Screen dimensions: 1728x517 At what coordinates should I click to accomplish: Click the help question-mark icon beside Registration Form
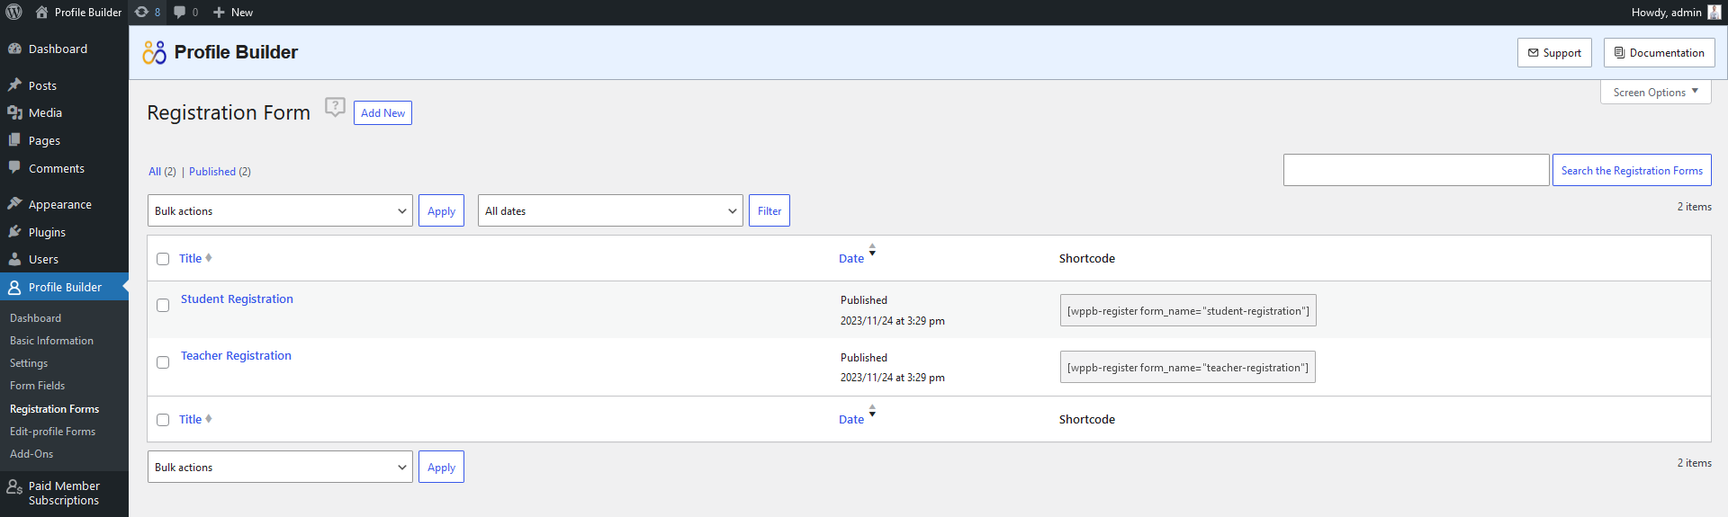335,107
